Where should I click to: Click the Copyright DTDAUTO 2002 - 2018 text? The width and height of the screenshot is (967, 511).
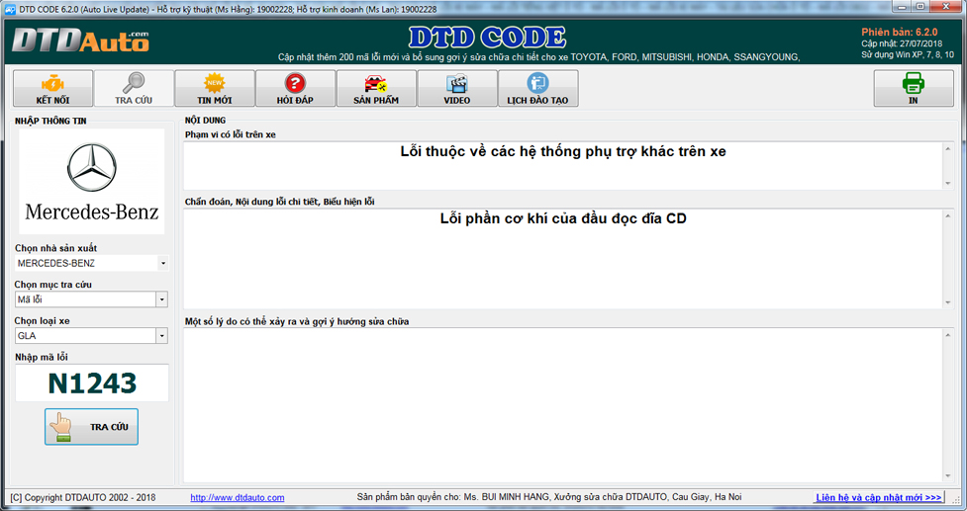pyautogui.click(x=83, y=497)
